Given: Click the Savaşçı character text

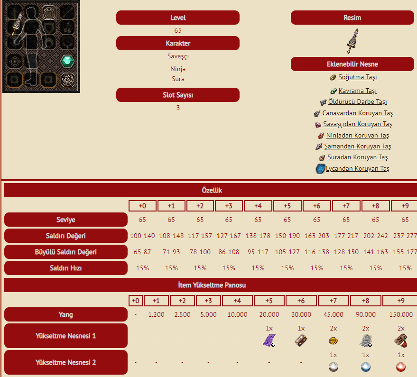Looking at the screenshot, I should [178, 56].
